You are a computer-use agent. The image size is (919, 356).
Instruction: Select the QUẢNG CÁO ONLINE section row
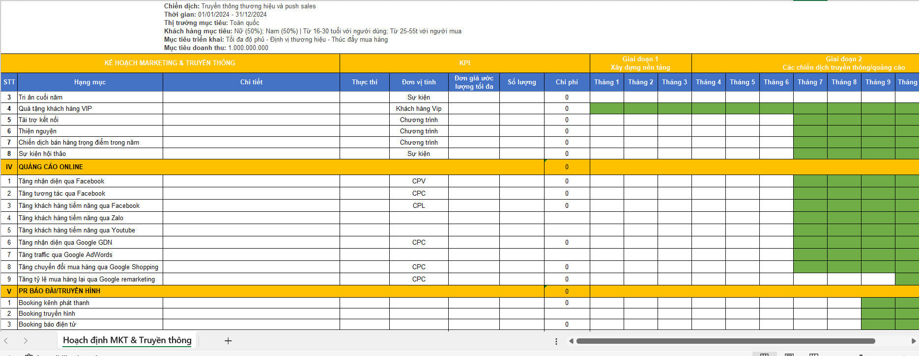(x=51, y=167)
